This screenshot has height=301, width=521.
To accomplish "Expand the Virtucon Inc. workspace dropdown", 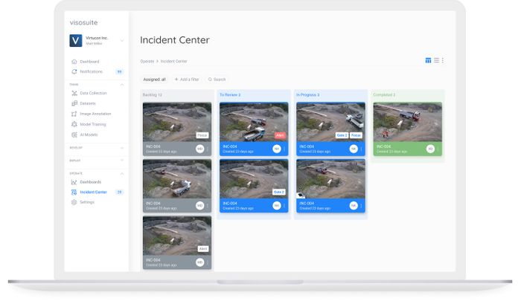I will (122, 41).
